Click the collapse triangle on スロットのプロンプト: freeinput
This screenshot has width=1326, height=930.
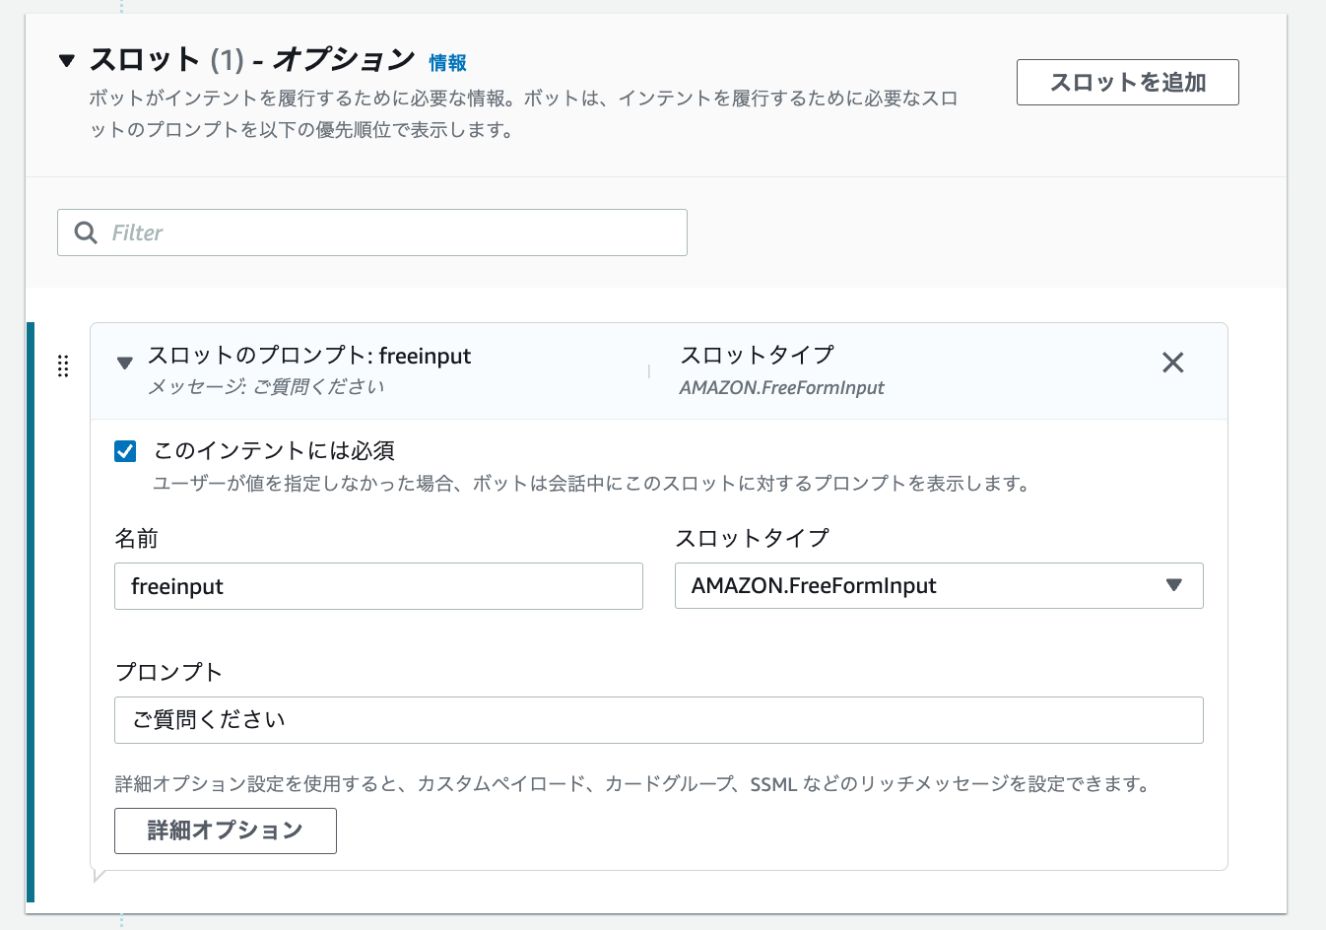[124, 363]
